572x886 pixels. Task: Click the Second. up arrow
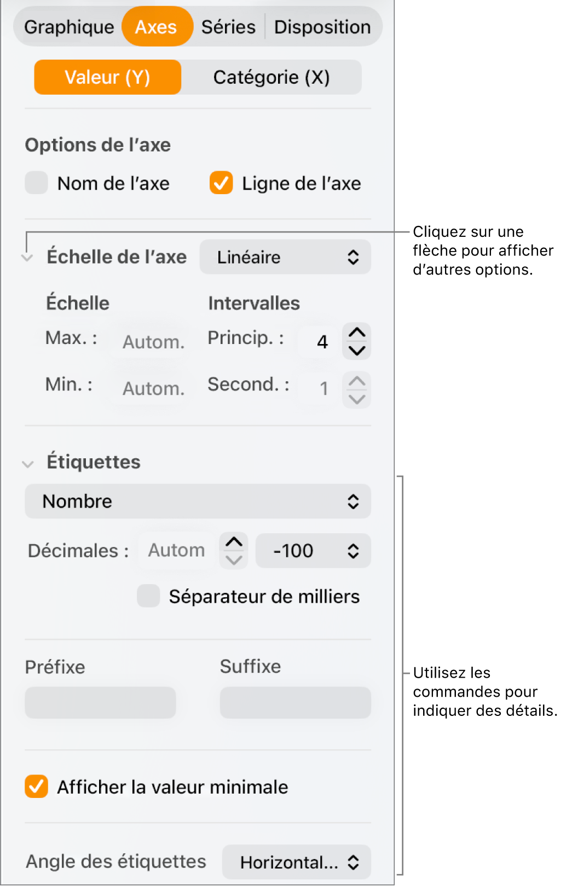[x=356, y=381]
